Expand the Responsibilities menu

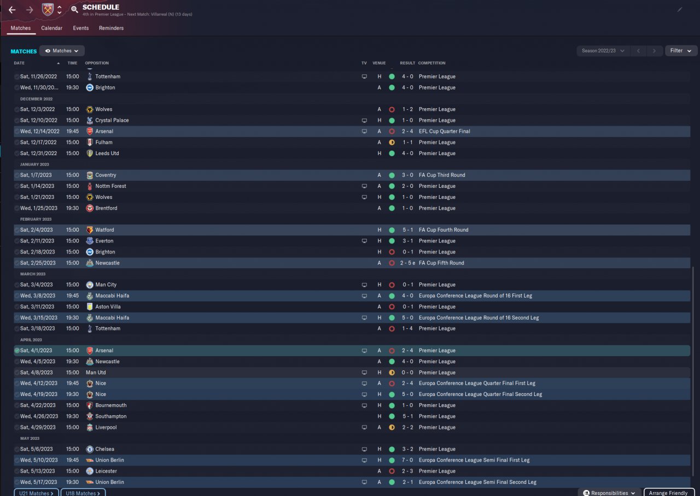(609, 493)
